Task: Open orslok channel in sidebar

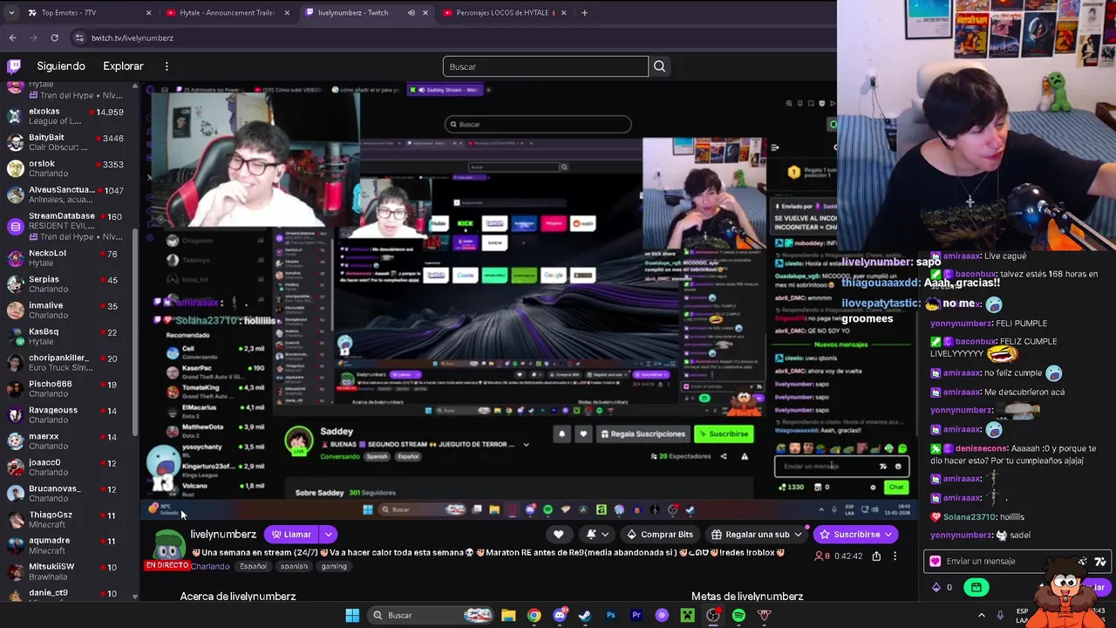Action: [x=65, y=168]
